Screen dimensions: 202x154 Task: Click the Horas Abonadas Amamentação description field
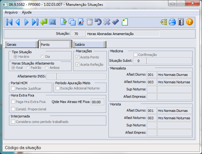click(x=123, y=34)
